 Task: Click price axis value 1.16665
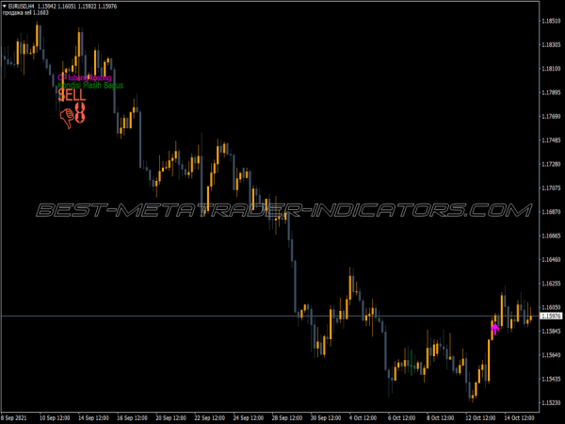pyautogui.click(x=551, y=236)
